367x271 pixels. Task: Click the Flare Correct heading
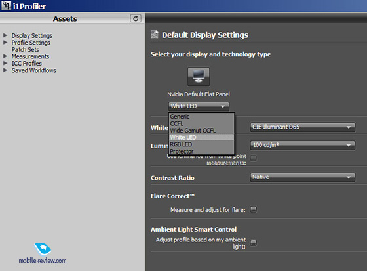click(172, 196)
